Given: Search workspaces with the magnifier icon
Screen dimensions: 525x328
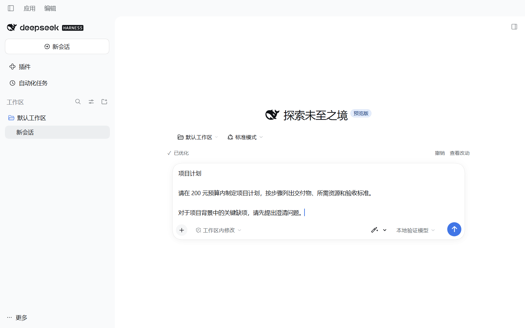Looking at the screenshot, I should click(x=78, y=102).
